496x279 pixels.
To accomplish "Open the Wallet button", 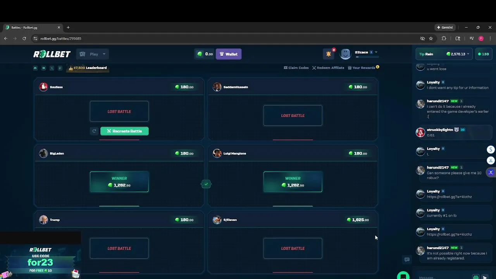I will pos(229,54).
